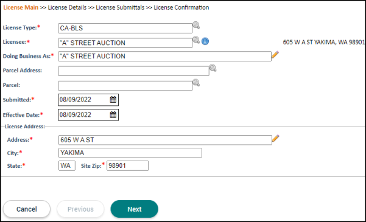Click the Next button

coord(135,209)
